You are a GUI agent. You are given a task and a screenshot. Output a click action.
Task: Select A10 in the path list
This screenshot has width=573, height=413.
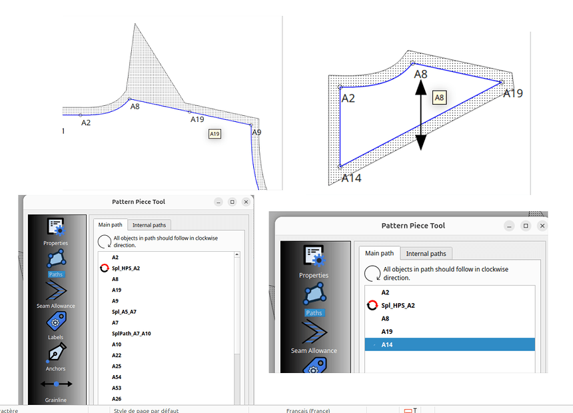coord(117,344)
